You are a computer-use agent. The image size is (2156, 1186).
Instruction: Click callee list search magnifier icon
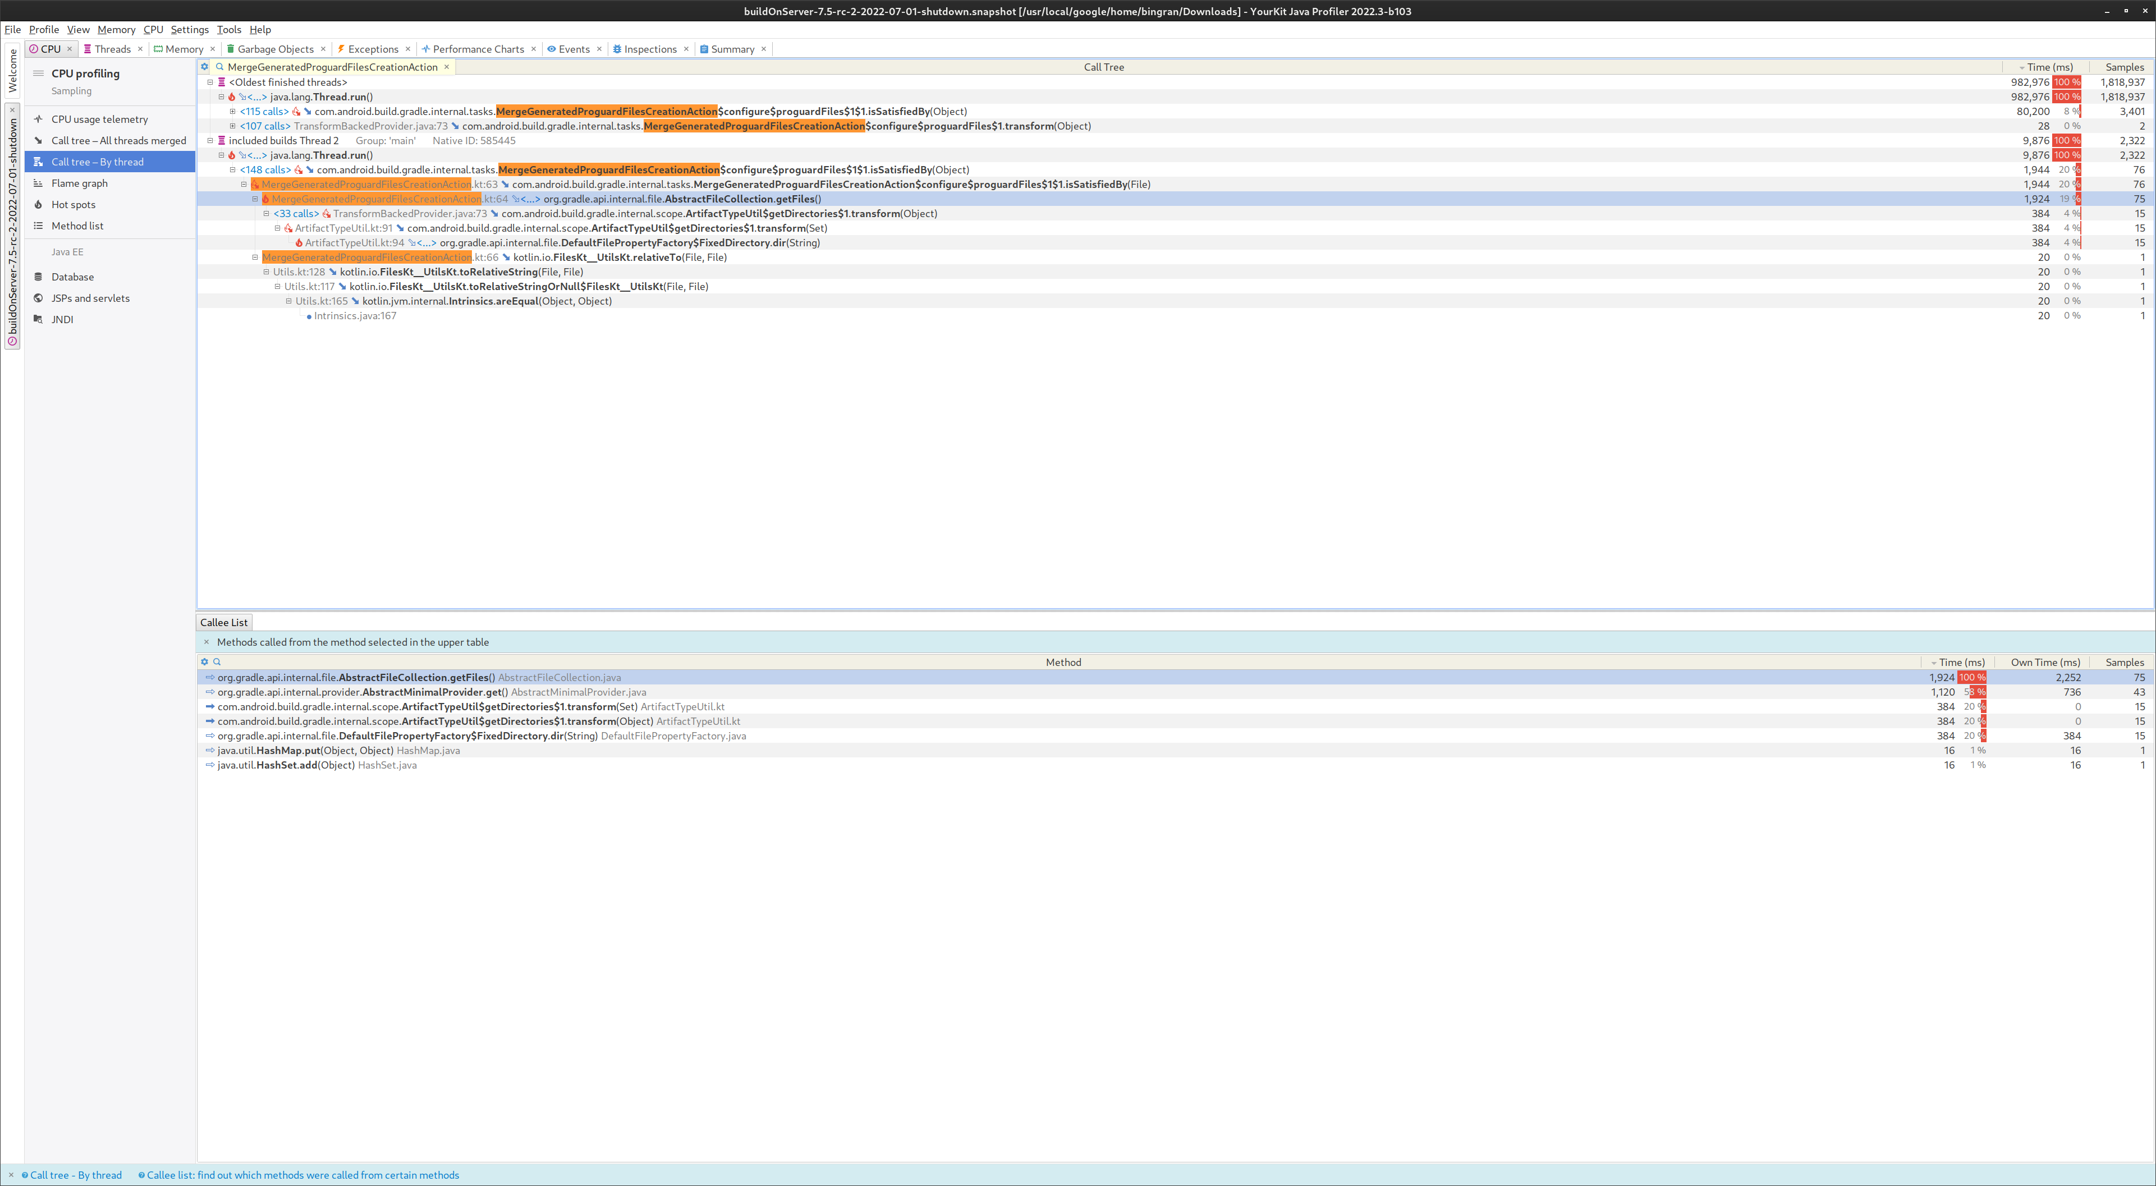[217, 662]
